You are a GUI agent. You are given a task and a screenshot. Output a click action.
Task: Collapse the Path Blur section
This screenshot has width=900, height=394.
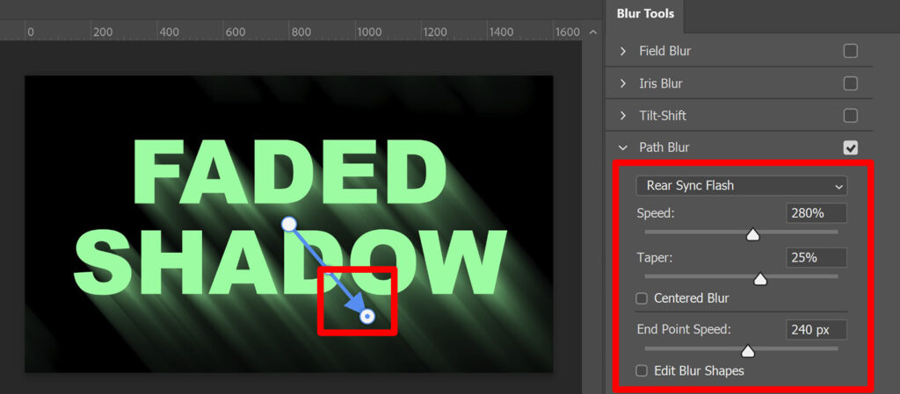[x=623, y=147]
